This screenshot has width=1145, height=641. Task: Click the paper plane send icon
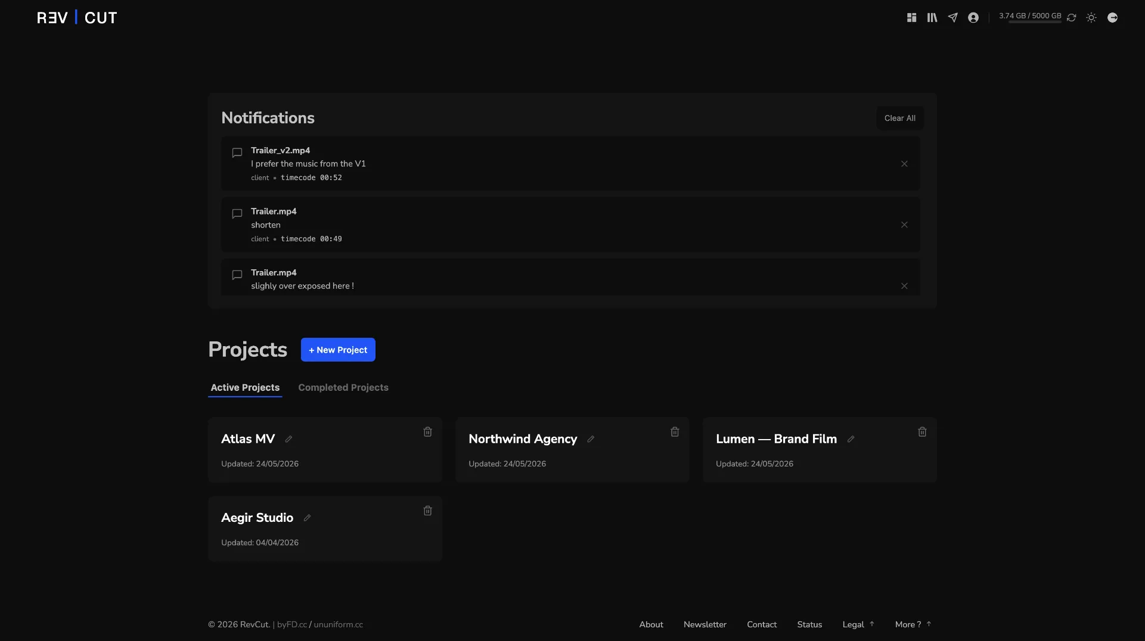coord(952,18)
